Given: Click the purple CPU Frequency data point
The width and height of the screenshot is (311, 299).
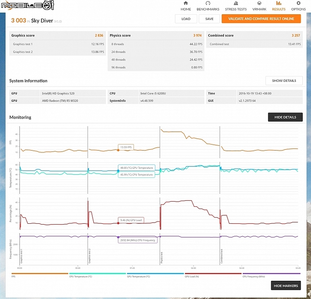Looking at the screenshot, I should tap(118, 237).
